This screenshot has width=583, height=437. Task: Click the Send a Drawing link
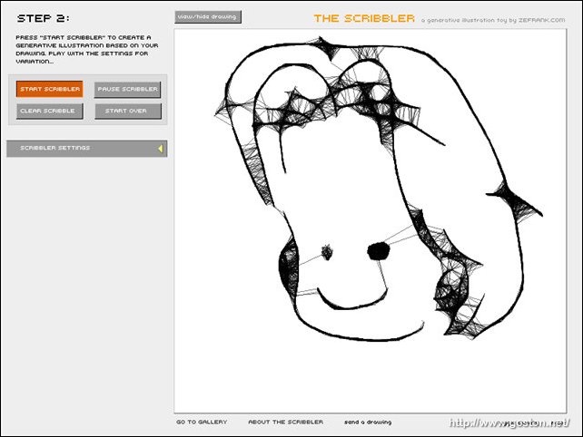[368, 422]
